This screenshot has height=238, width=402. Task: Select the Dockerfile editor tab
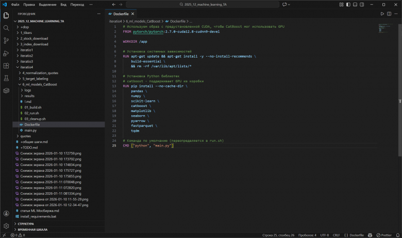[x=121, y=14]
